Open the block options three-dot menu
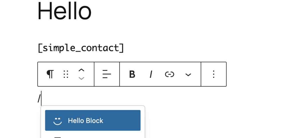293x138 pixels. pyautogui.click(x=213, y=74)
